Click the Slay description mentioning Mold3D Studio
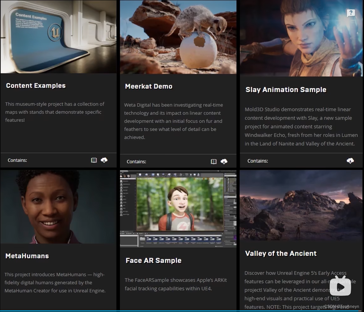The width and height of the screenshot is (364, 312). pyautogui.click(x=301, y=127)
